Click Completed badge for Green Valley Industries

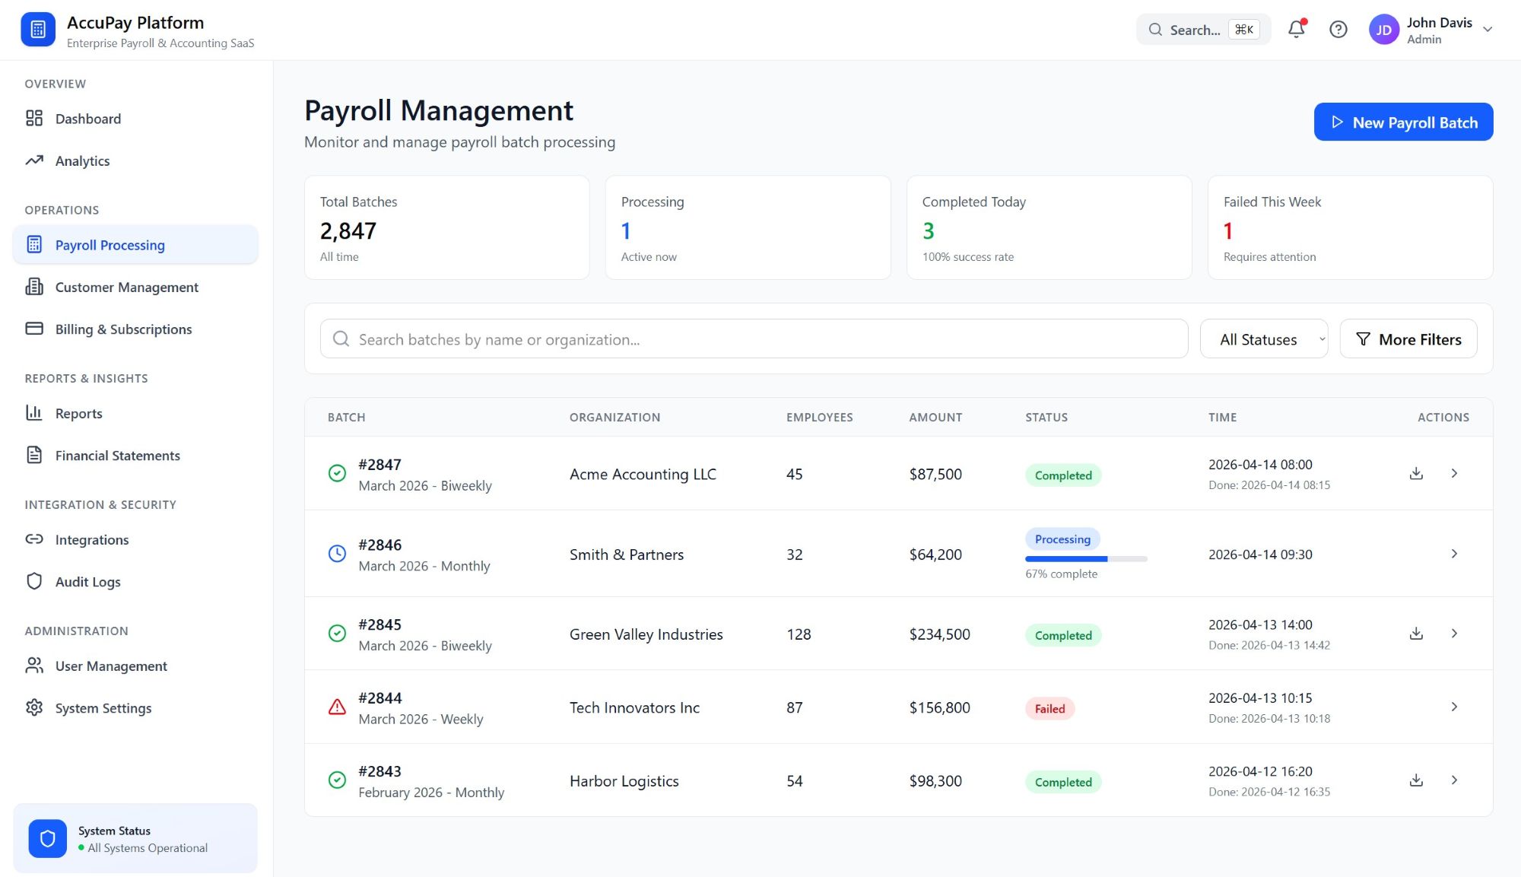[x=1063, y=635]
